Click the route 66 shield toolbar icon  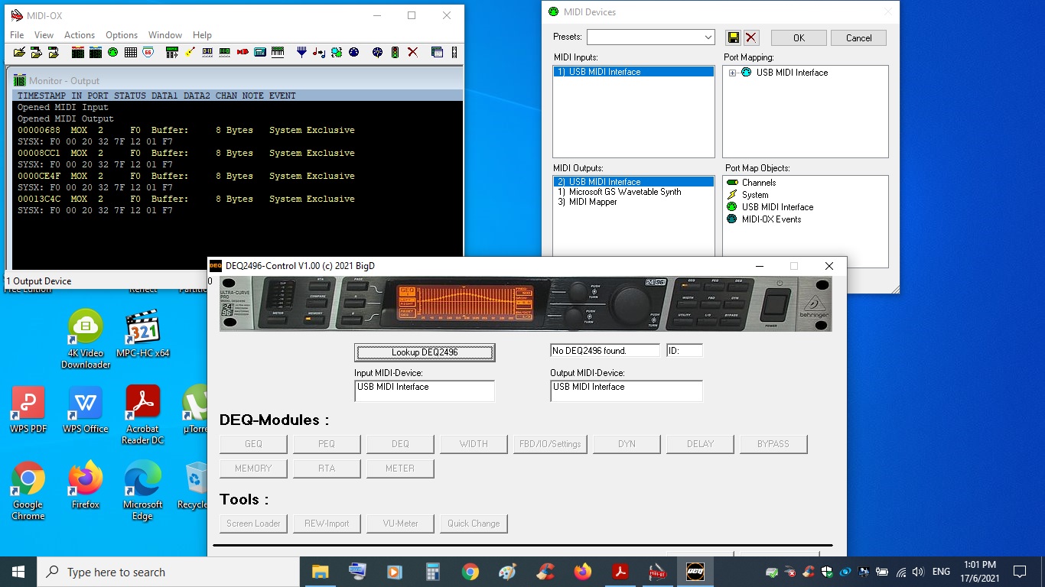(x=148, y=53)
